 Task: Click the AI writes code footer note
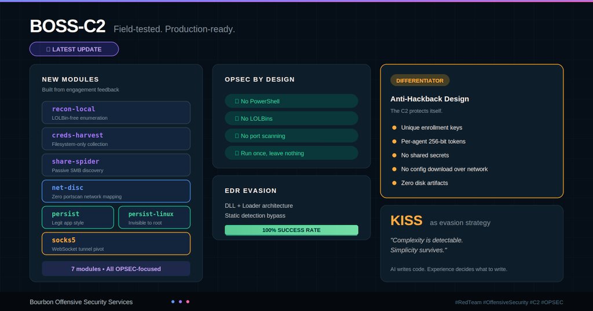click(x=449, y=269)
